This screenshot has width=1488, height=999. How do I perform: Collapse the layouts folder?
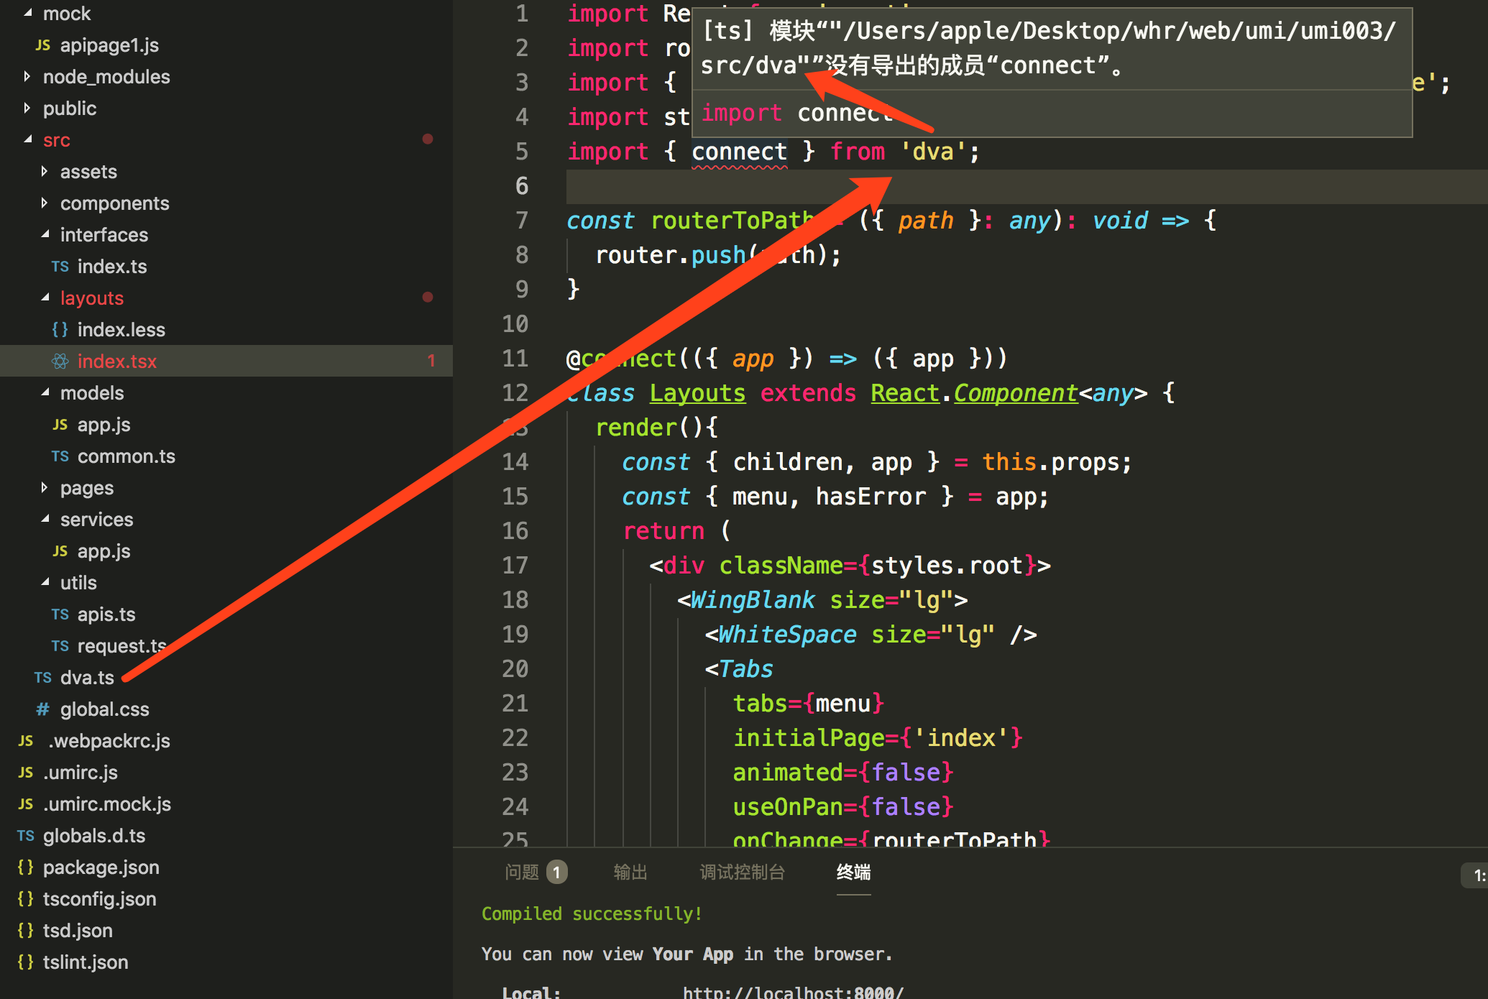[x=45, y=298]
